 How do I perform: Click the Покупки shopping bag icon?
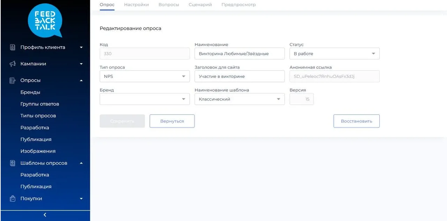click(x=12, y=199)
